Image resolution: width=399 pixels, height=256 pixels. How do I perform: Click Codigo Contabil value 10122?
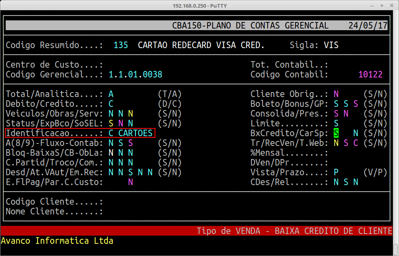point(370,75)
